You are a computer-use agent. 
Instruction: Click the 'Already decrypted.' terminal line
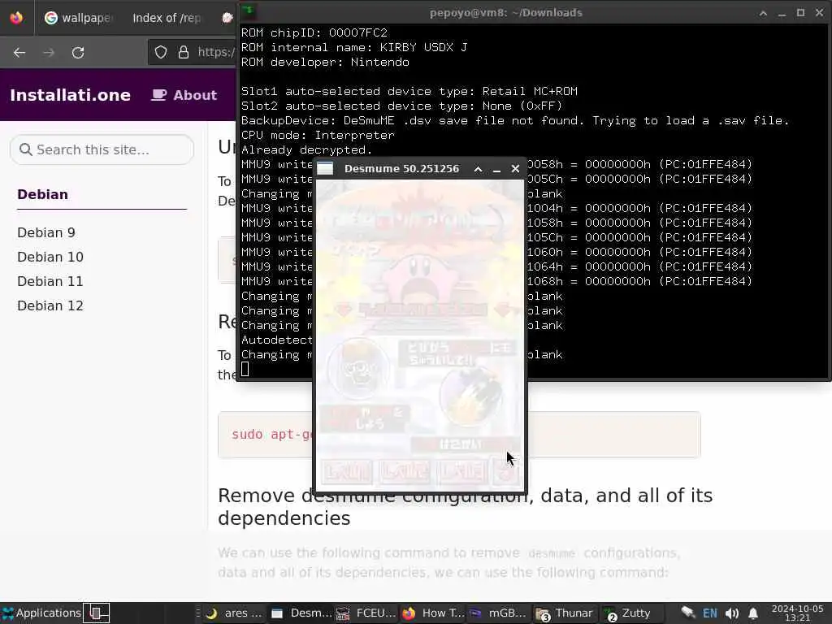[306, 149]
